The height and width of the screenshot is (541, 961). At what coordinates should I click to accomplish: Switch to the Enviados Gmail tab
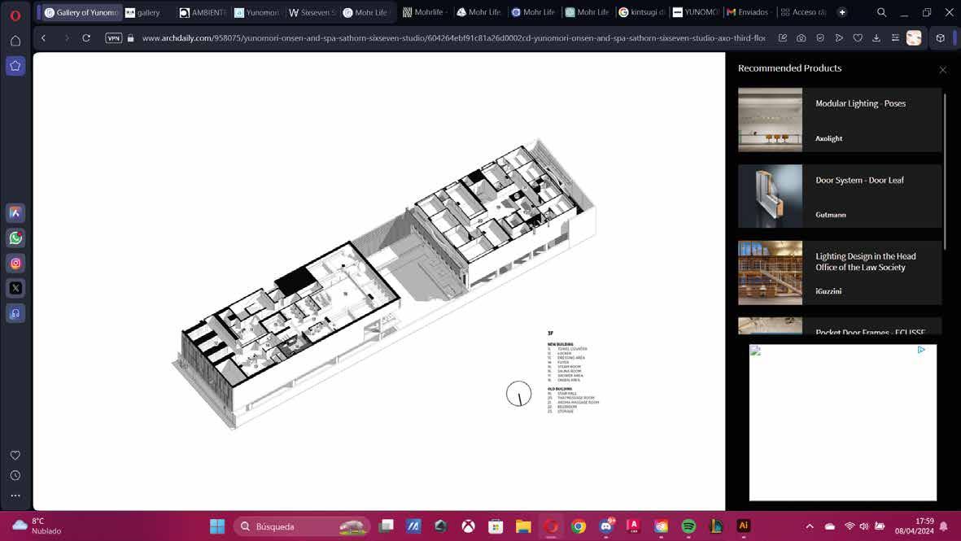(x=748, y=12)
